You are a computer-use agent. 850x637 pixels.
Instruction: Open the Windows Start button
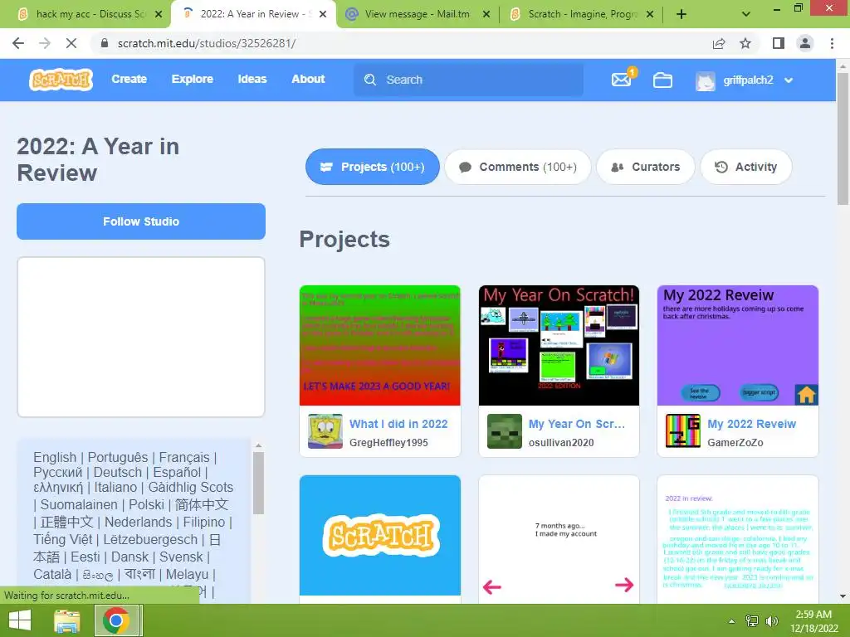tap(20, 620)
